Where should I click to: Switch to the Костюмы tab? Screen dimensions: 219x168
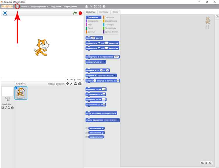coord(104,12)
